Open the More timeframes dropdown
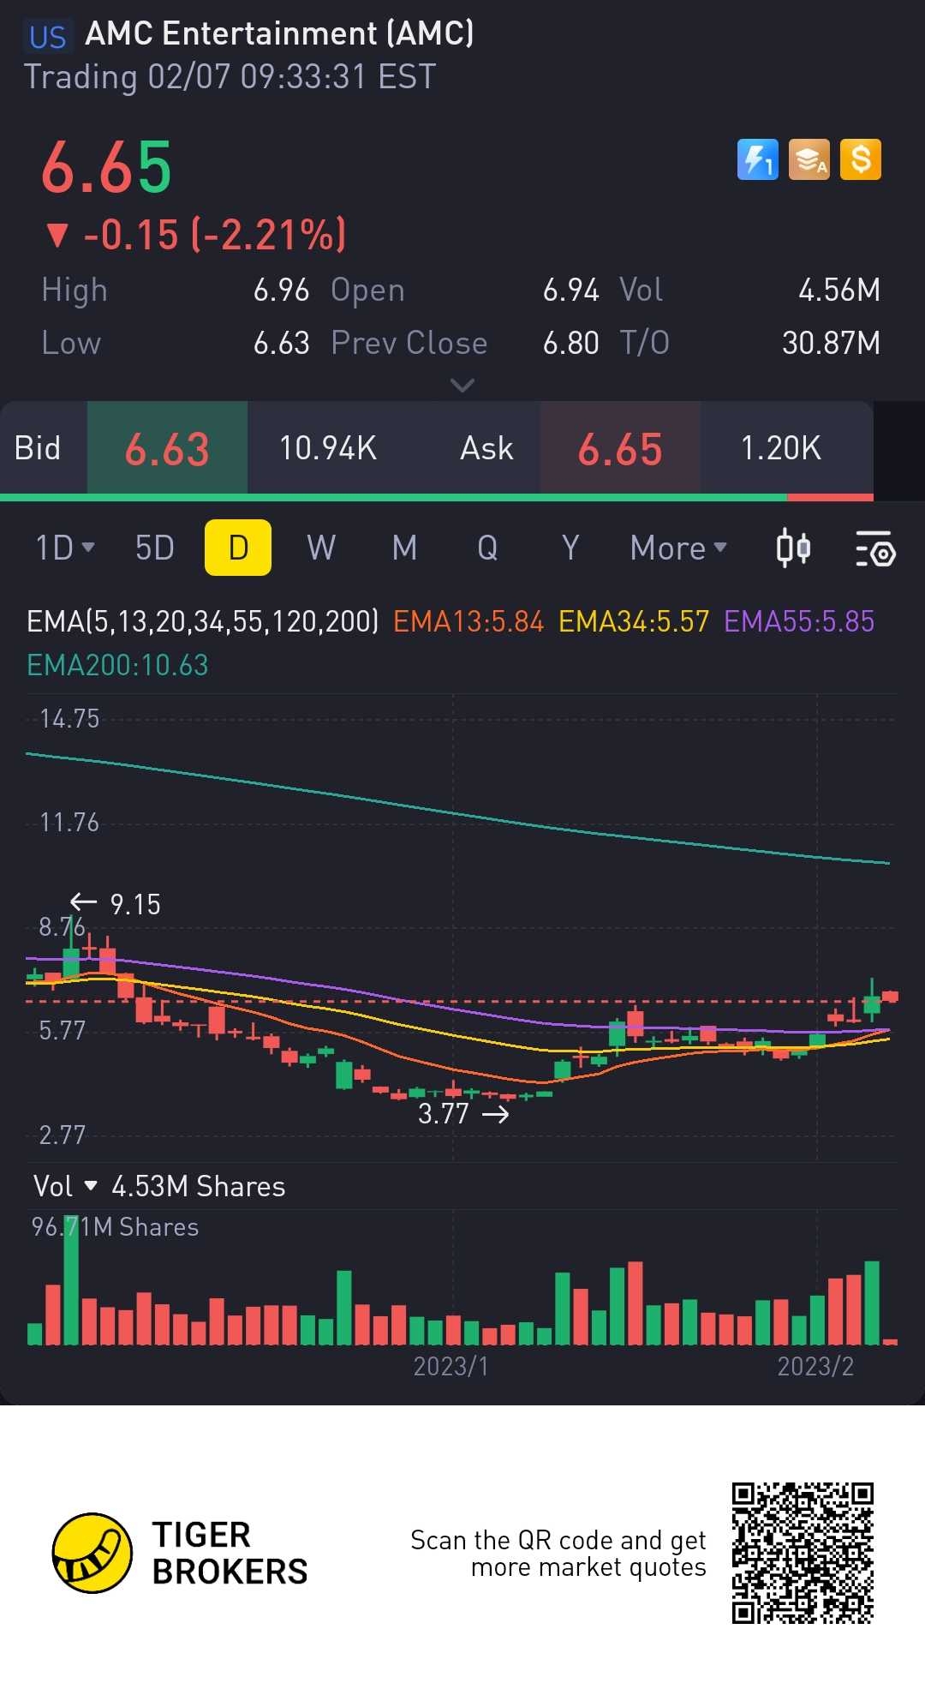This screenshot has width=925, height=1701. click(x=678, y=548)
